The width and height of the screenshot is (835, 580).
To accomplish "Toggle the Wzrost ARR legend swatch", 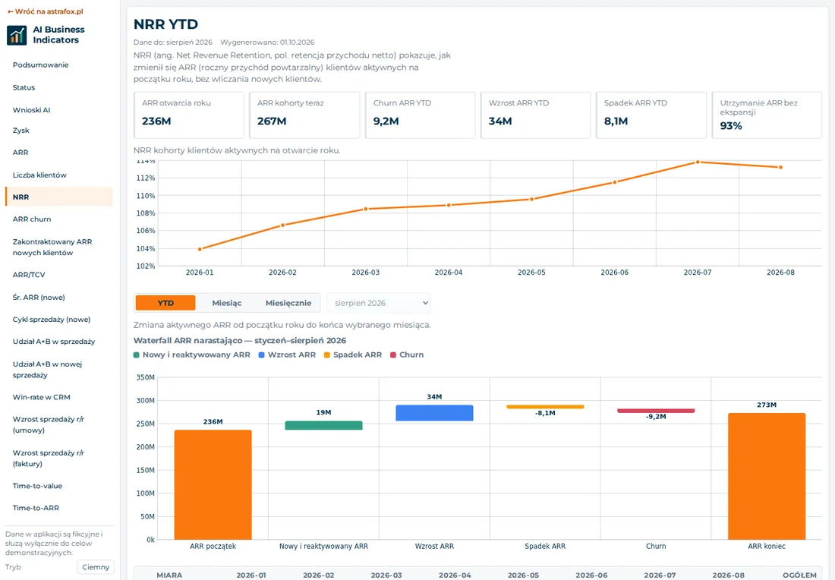I will tap(261, 355).
